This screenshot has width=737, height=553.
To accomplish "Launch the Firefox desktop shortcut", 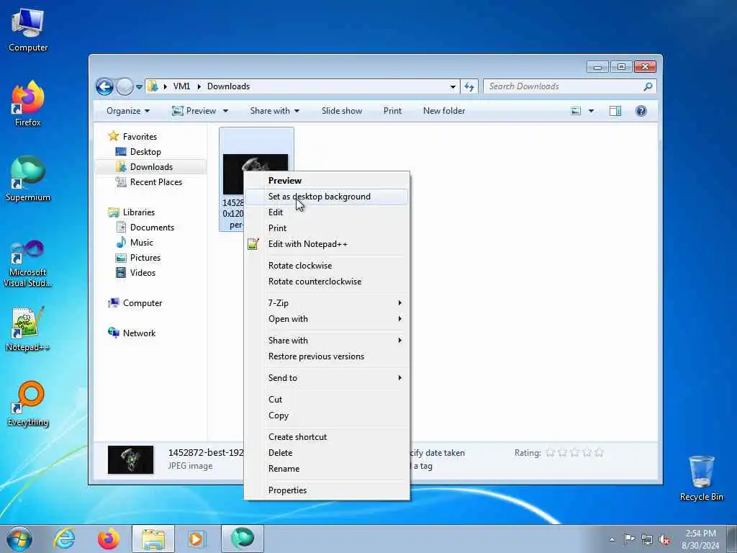I will tap(28, 104).
